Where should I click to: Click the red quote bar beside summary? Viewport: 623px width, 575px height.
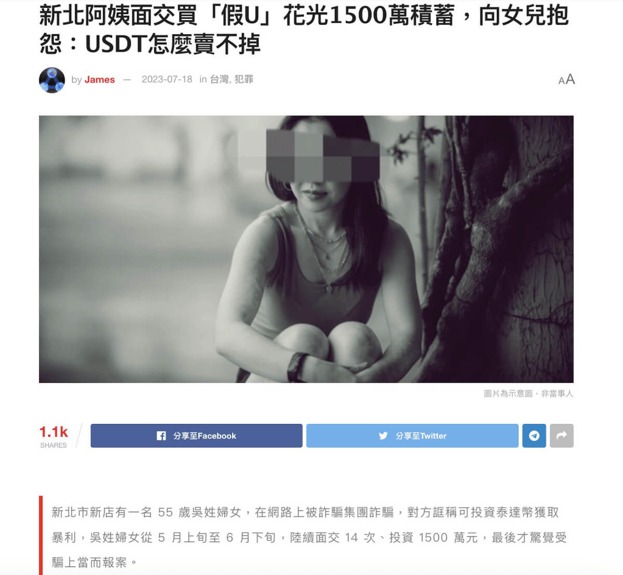[41, 536]
